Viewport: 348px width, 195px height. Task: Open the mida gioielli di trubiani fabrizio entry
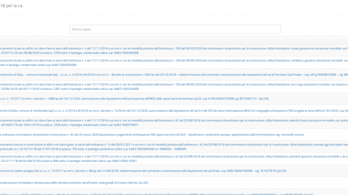click(x=73, y=183)
